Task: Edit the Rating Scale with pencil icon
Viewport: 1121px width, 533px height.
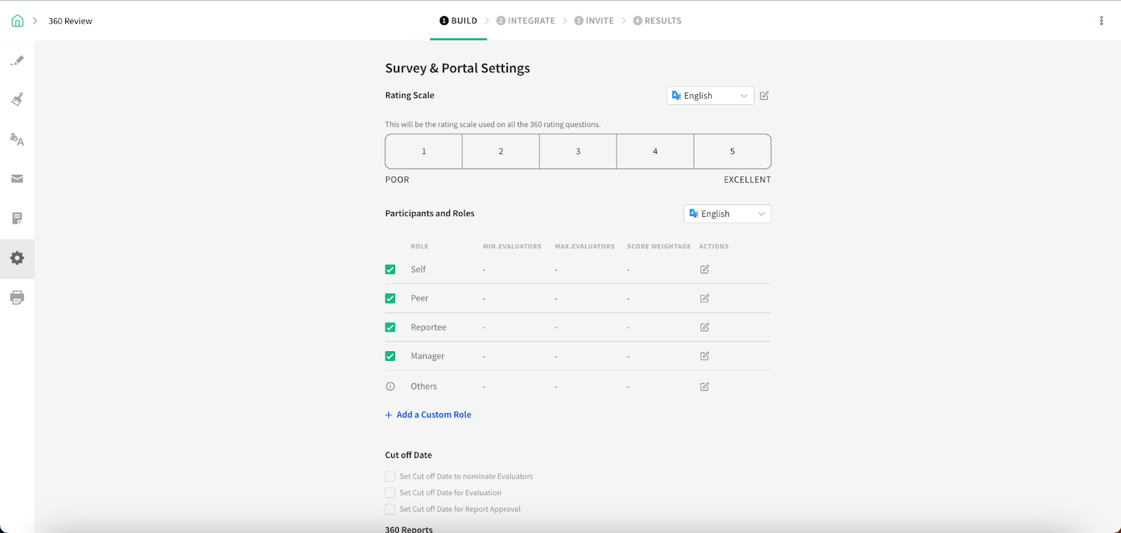Action: (764, 96)
